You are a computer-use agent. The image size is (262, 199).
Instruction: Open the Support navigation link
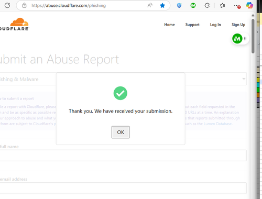(x=192, y=25)
